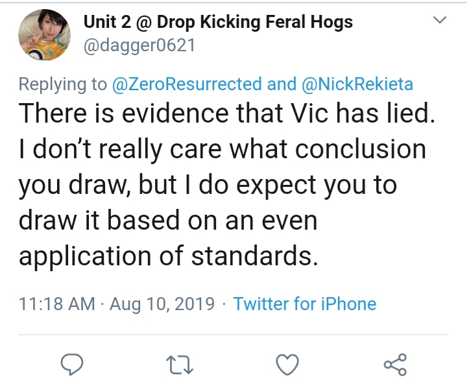Expand the tweet options chevron menu
This screenshot has width=467, height=386.
440,20
